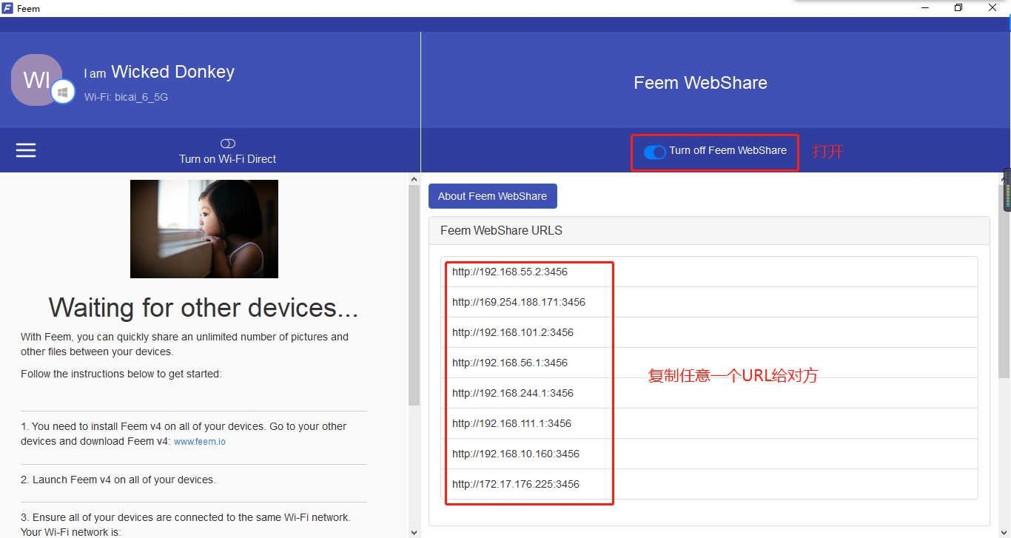
Task: Select URL http://192.168.10.160:3456
Action: [x=515, y=454]
